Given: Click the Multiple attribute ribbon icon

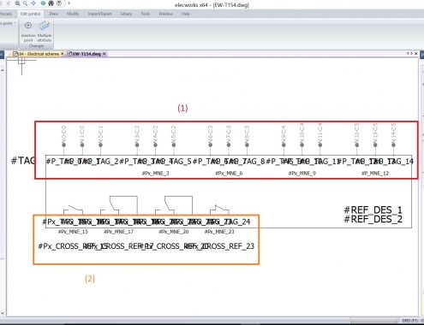Looking at the screenshot, I should 45,26.
